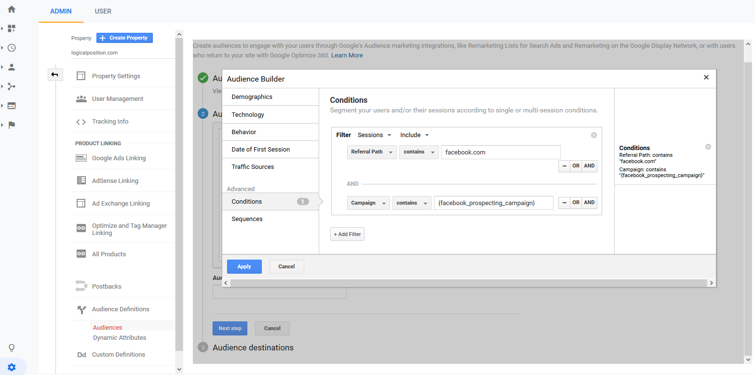Open Audiences under Audience Definitions
Image resolution: width=755 pixels, height=375 pixels.
click(108, 328)
